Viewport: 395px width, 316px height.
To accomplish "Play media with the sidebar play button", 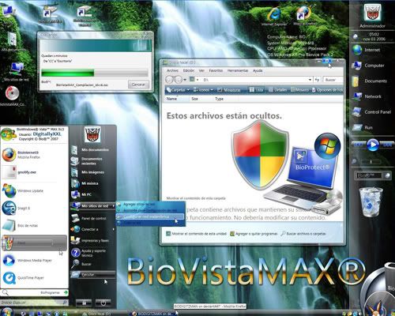I will coord(373,145).
